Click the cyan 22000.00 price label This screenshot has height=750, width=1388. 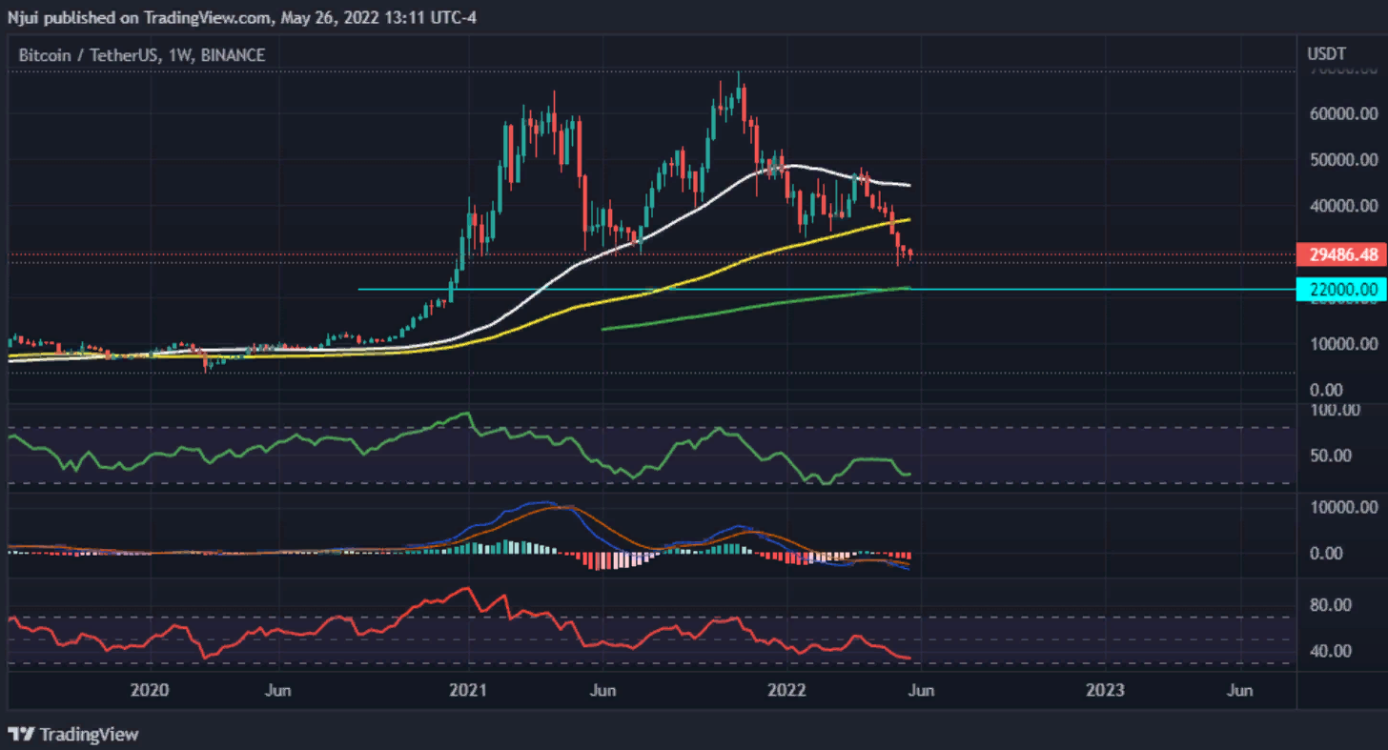1341,290
